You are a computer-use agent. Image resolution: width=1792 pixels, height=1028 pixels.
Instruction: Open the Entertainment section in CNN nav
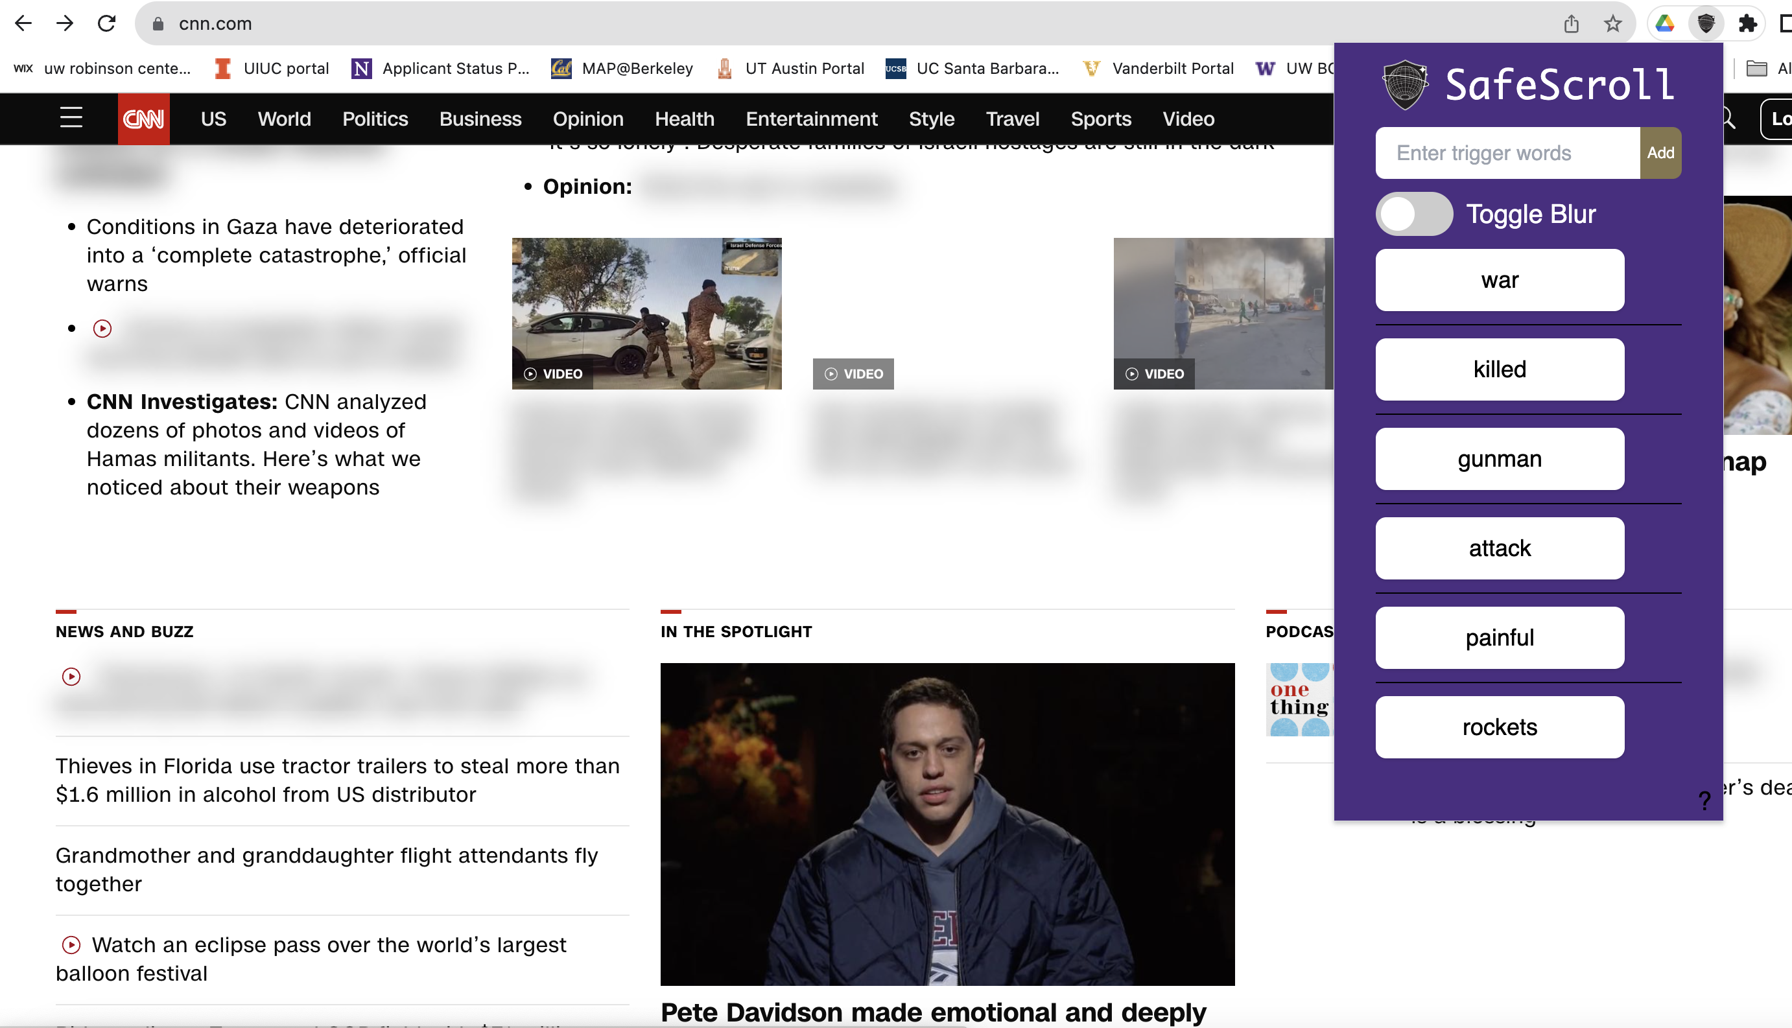point(811,119)
